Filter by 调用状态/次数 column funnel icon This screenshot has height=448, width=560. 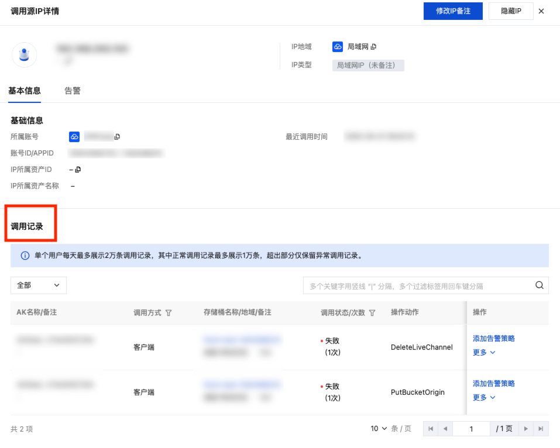[372, 313]
